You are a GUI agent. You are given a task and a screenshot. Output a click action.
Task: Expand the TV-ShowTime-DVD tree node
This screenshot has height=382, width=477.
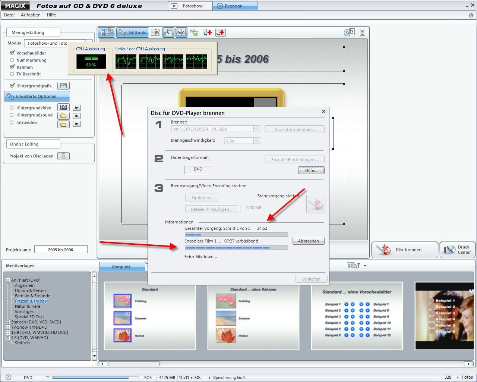7,327
